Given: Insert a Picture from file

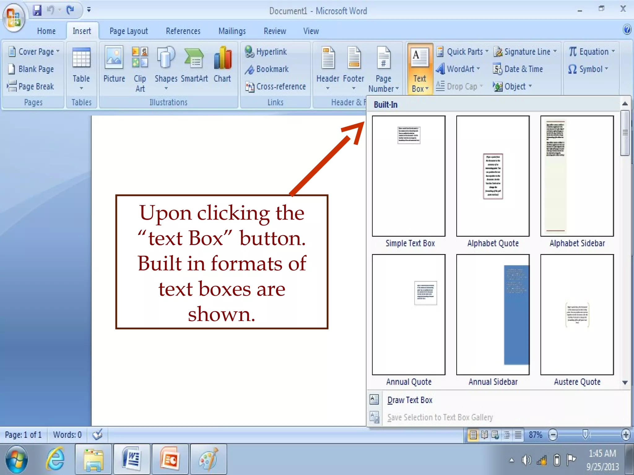Looking at the screenshot, I should coord(114,65).
